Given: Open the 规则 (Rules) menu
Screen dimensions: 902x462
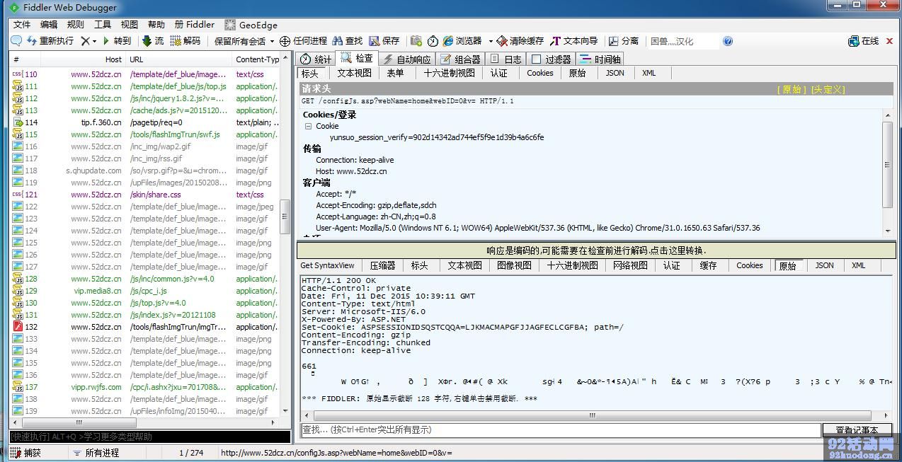Looking at the screenshot, I should (76, 24).
